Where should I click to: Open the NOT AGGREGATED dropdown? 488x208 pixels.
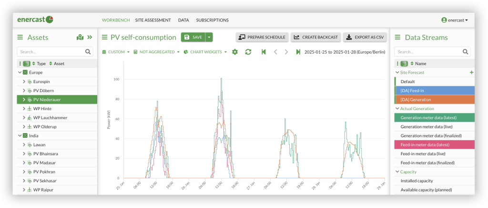tap(156, 52)
